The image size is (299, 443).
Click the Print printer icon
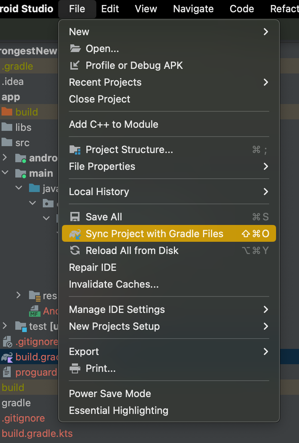tap(75, 368)
